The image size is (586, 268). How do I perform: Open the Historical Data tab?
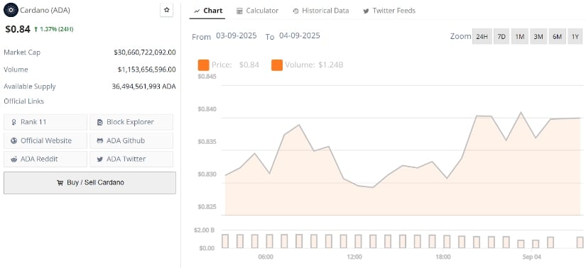tap(320, 11)
